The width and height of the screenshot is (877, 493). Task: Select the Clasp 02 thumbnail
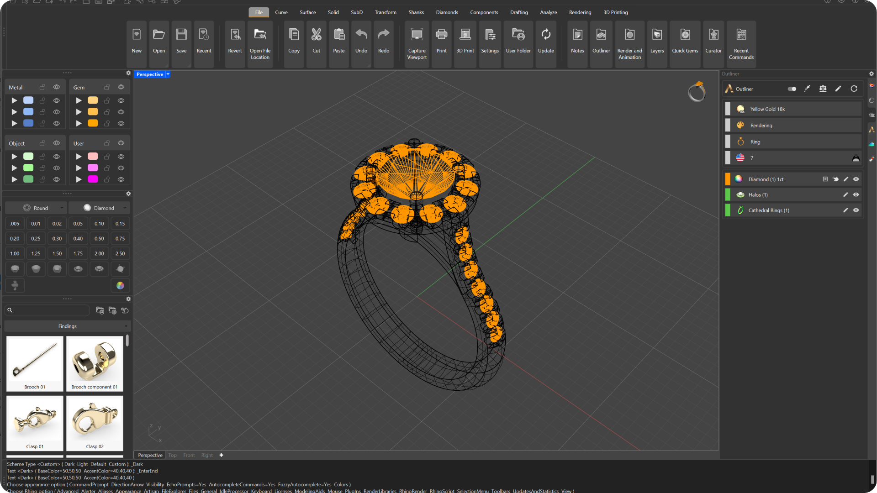tap(95, 423)
